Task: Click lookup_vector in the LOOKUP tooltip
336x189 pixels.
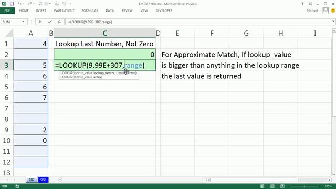Action: coord(104,73)
